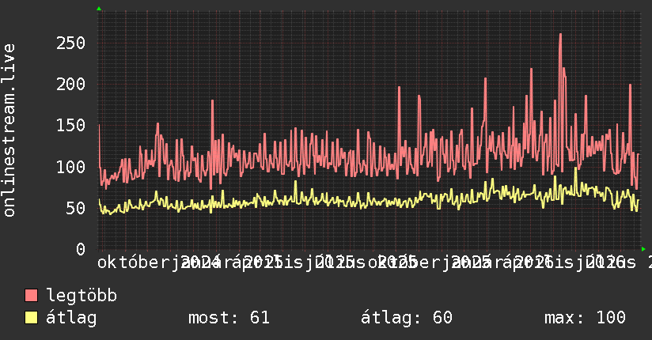
Task: Select the legtöbb legend label
Action: (x=81, y=296)
